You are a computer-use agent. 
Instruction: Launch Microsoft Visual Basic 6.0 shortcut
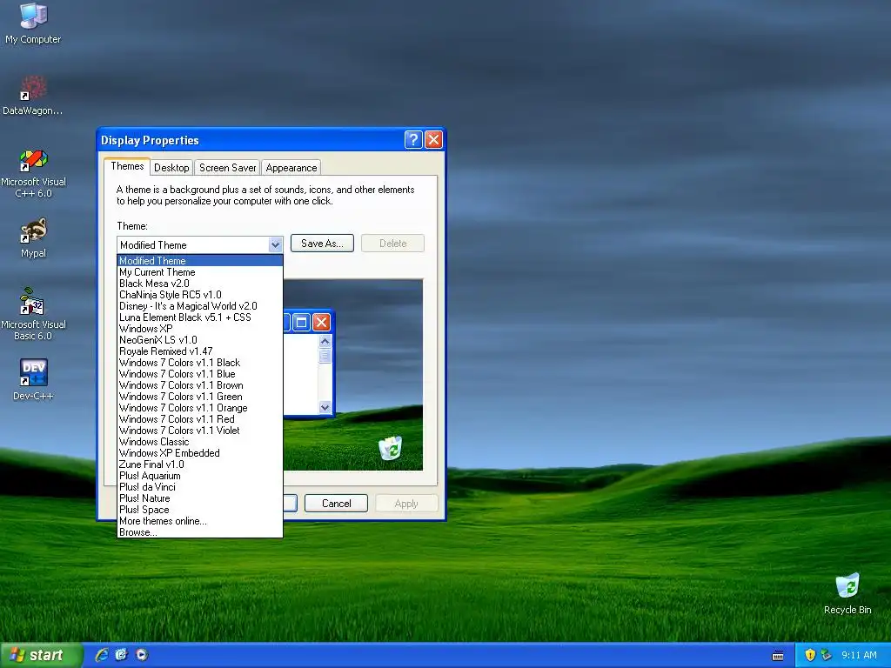pos(33,315)
